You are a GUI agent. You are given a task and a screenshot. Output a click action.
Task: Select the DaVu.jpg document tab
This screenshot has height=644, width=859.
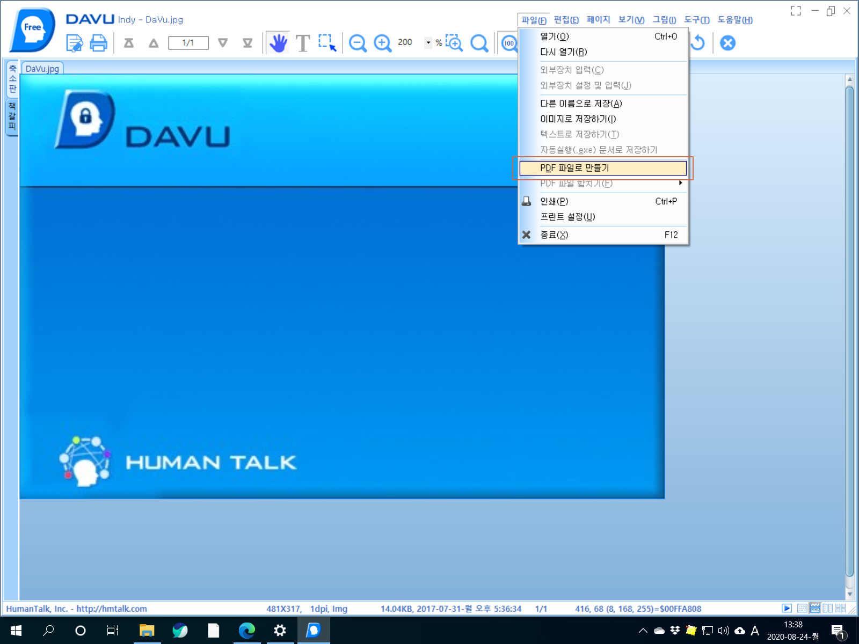point(42,69)
